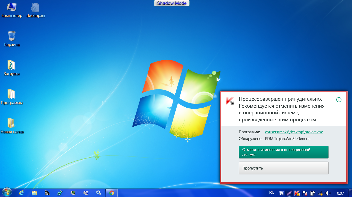Click the green info icon in the Kaspersky alert
The height and width of the screenshot is (197, 352).
[339, 100]
